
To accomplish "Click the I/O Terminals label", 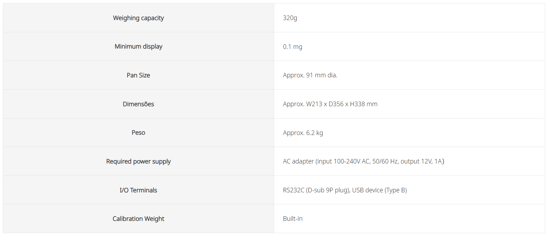I will coord(138,190).
